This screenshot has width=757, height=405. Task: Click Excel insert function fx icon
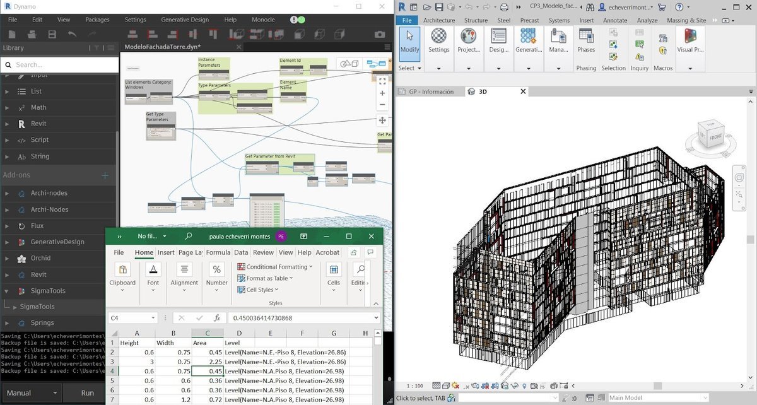tap(217, 318)
